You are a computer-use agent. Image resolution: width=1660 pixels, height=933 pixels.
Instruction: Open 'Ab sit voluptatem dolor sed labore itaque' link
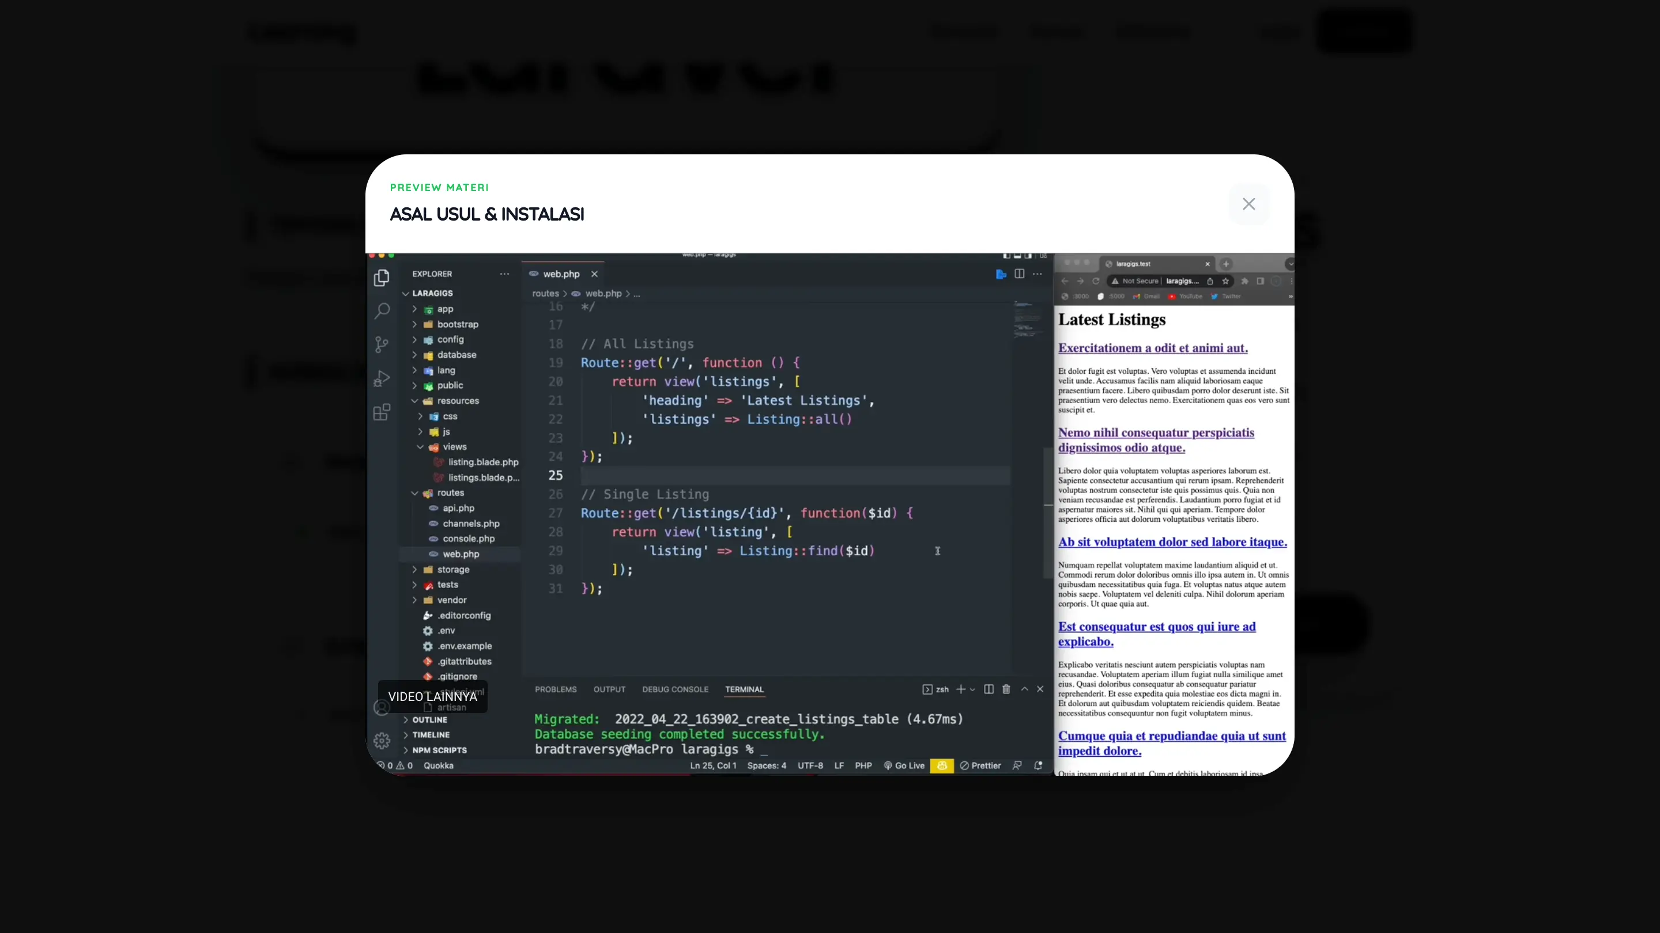tap(1172, 542)
